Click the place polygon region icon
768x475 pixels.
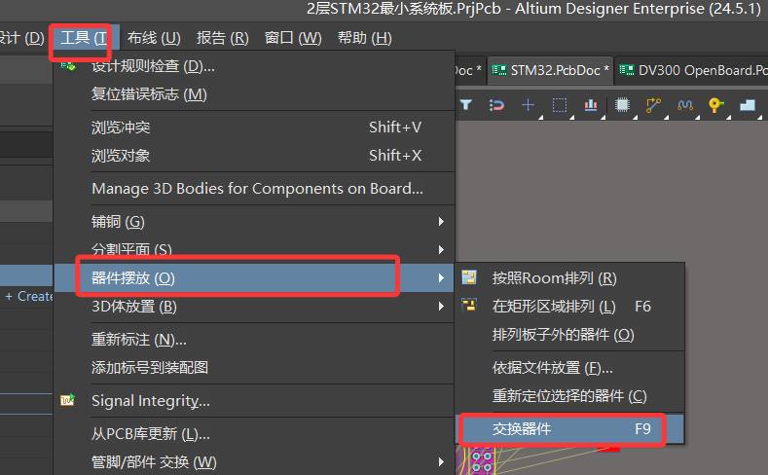point(748,105)
